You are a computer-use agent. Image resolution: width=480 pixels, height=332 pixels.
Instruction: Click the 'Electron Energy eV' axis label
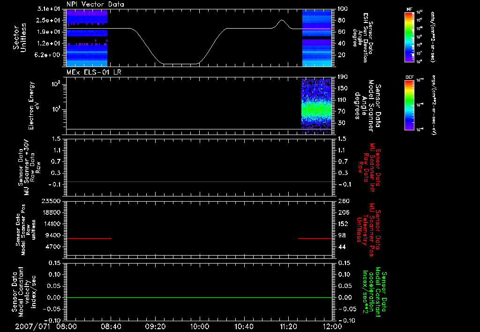(x=34, y=106)
